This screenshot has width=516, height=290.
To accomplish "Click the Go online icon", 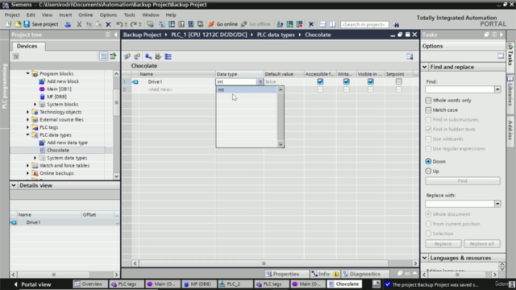I will pyautogui.click(x=211, y=24).
